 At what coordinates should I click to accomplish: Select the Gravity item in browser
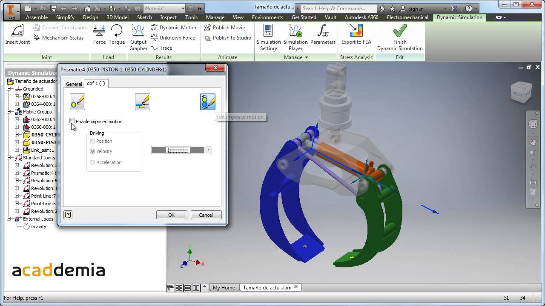[x=38, y=227]
